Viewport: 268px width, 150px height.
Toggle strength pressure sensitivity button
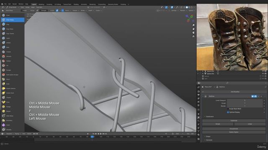point(57,10)
